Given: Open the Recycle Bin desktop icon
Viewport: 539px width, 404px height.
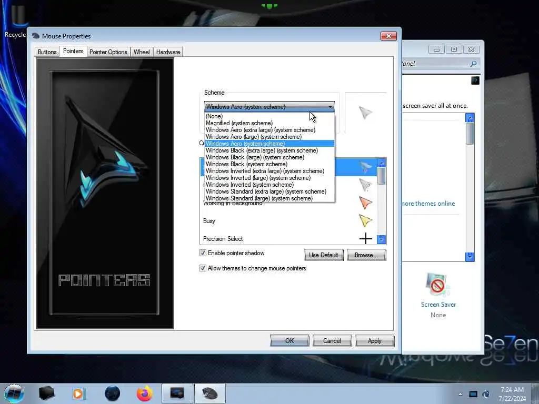Looking at the screenshot, I should (x=15, y=21).
